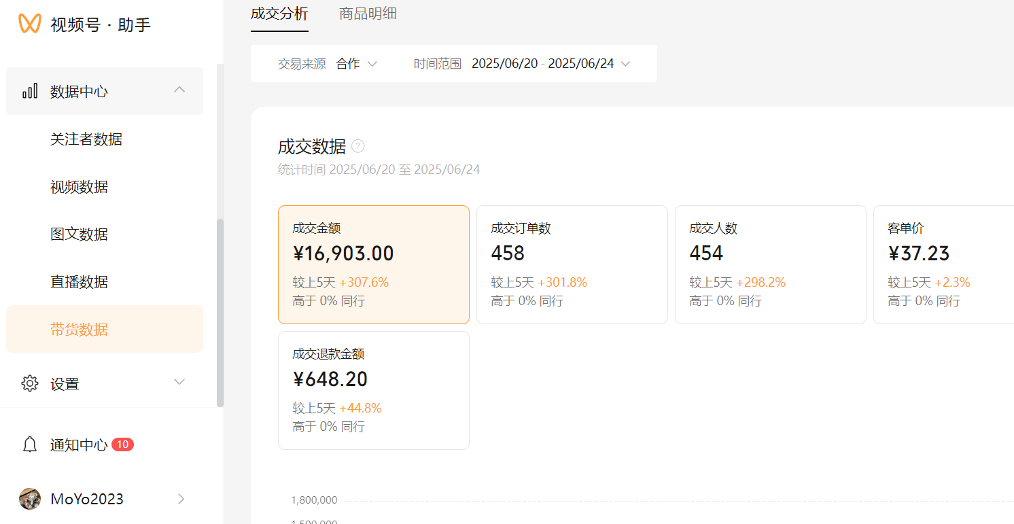Image resolution: width=1014 pixels, height=524 pixels.
Task: Click the 视频号 · 助手 title text
Action: (x=101, y=25)
